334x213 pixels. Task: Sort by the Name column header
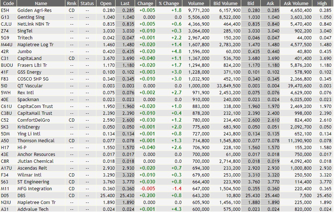41,3
